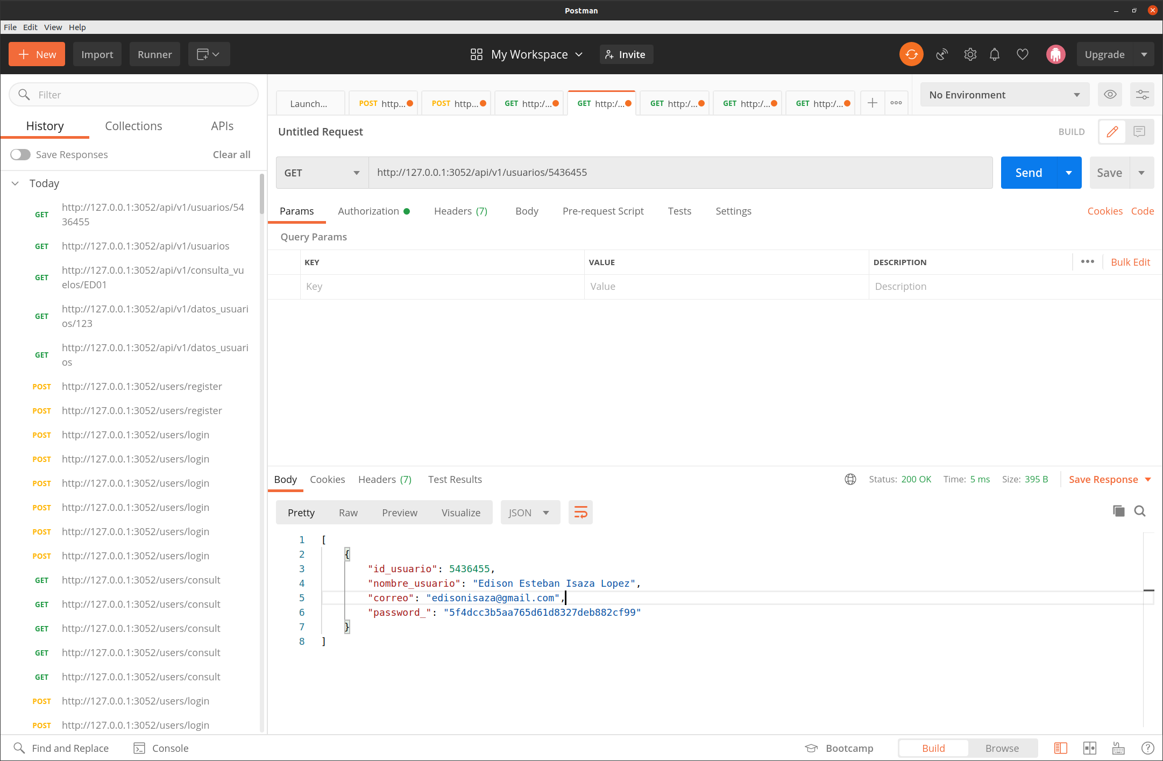Screen dimensions: 1163x761
Task: Search response with magnifier icon
Action: click(x=1140, y=511)
